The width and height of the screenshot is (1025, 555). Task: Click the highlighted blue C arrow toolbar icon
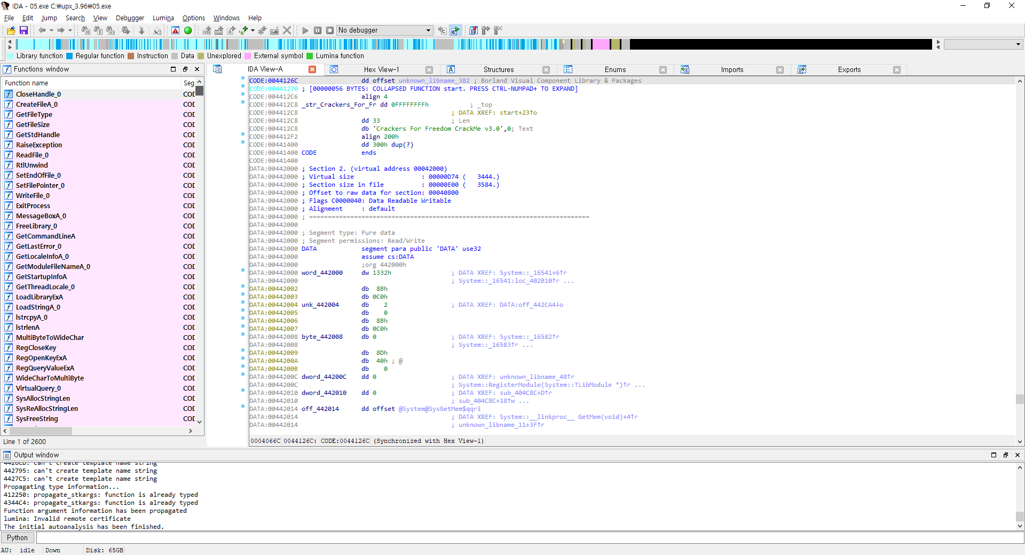(x=455, y=30)
